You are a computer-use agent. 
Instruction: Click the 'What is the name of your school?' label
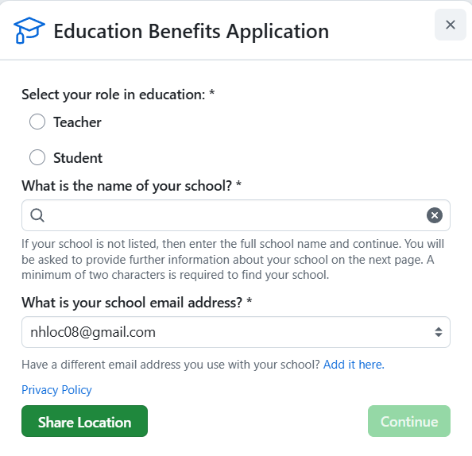(x=132, y=186)
